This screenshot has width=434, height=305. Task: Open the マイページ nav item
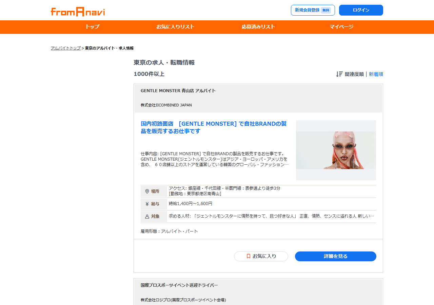(341, 27)
